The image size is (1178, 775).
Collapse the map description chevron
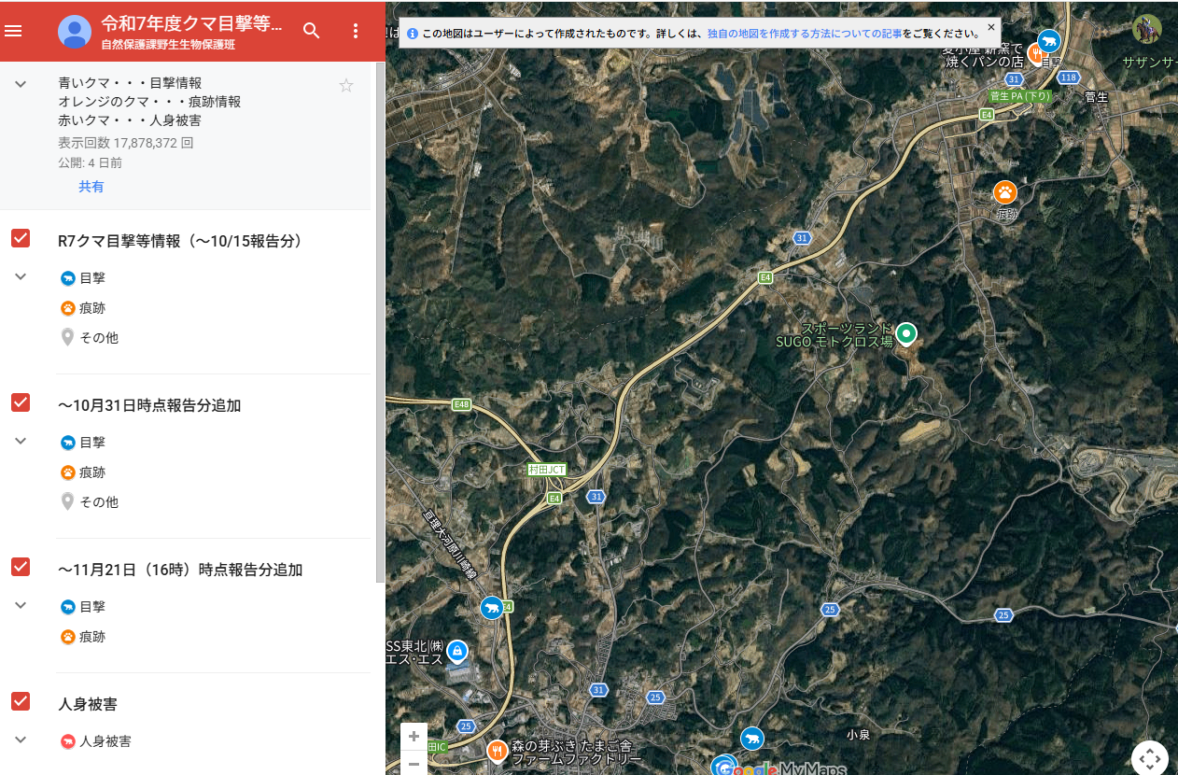tap(20, 84)
